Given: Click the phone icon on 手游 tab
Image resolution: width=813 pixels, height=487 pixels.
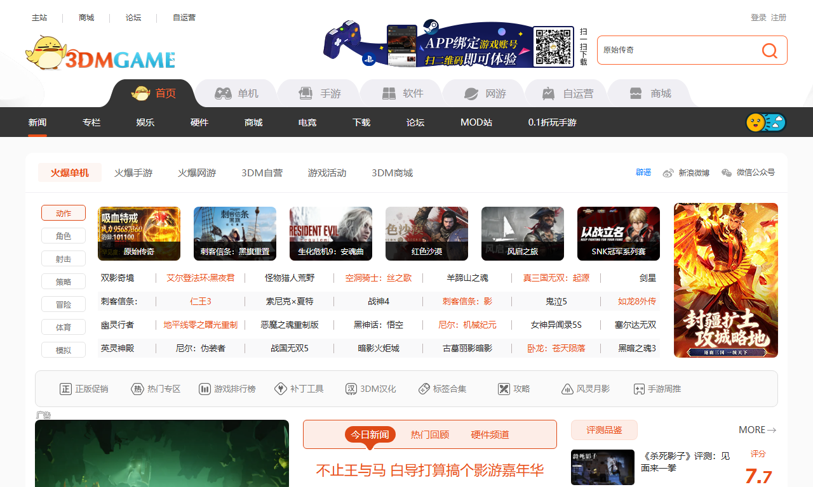Looking at the screenshot, I should [x=306, y=93].
